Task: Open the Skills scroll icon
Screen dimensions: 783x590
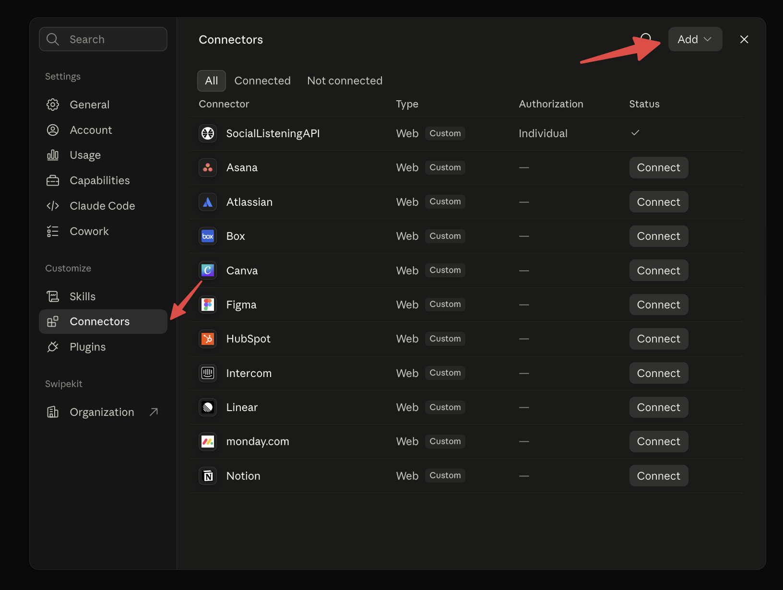Action: 53,296
